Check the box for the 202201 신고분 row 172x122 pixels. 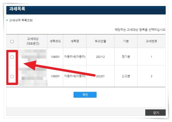12,76
